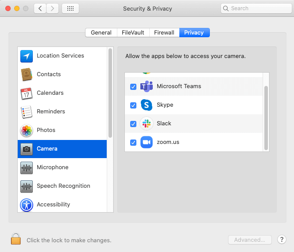Screen dimensions: 294x252
Task: Click the Camera icon in sidebar
Action: point(27,149)
